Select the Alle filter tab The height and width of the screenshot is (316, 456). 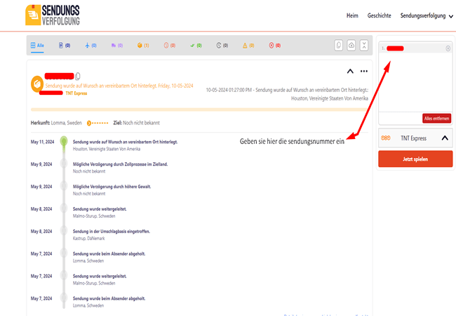click(x=37, y=46)
